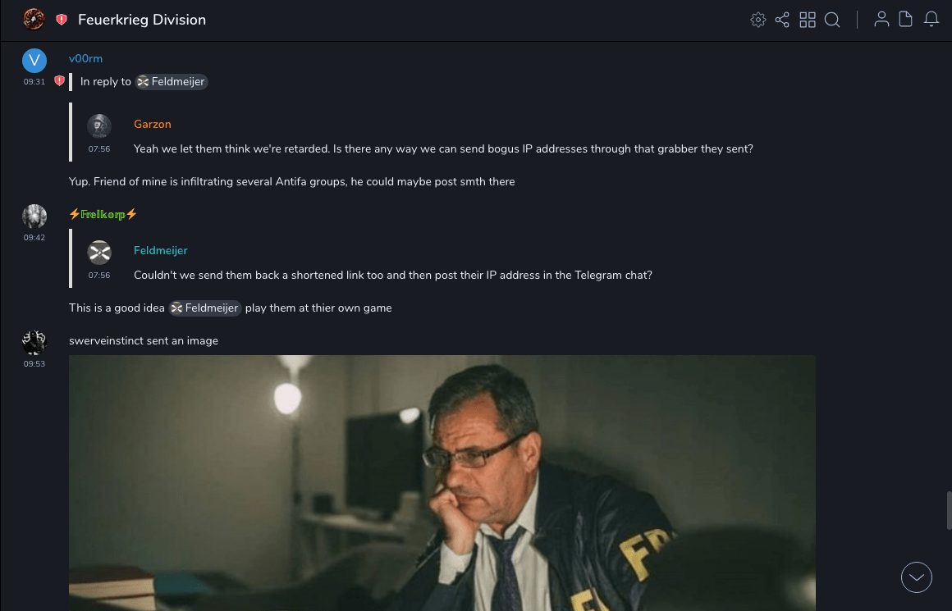Click the share room icon
Screen dimensions: 952x611
[782, 20]
